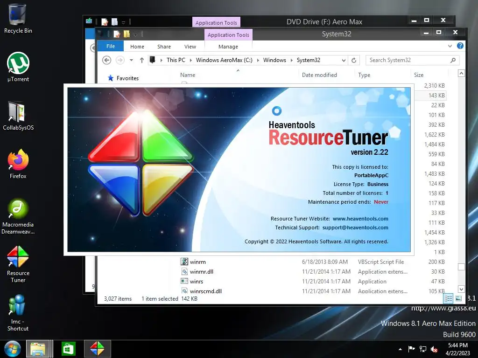The width and height of the screenshot is (478, 358).
Task: Click the Windows breadcrumb segment
Action: tap(274, 60)
